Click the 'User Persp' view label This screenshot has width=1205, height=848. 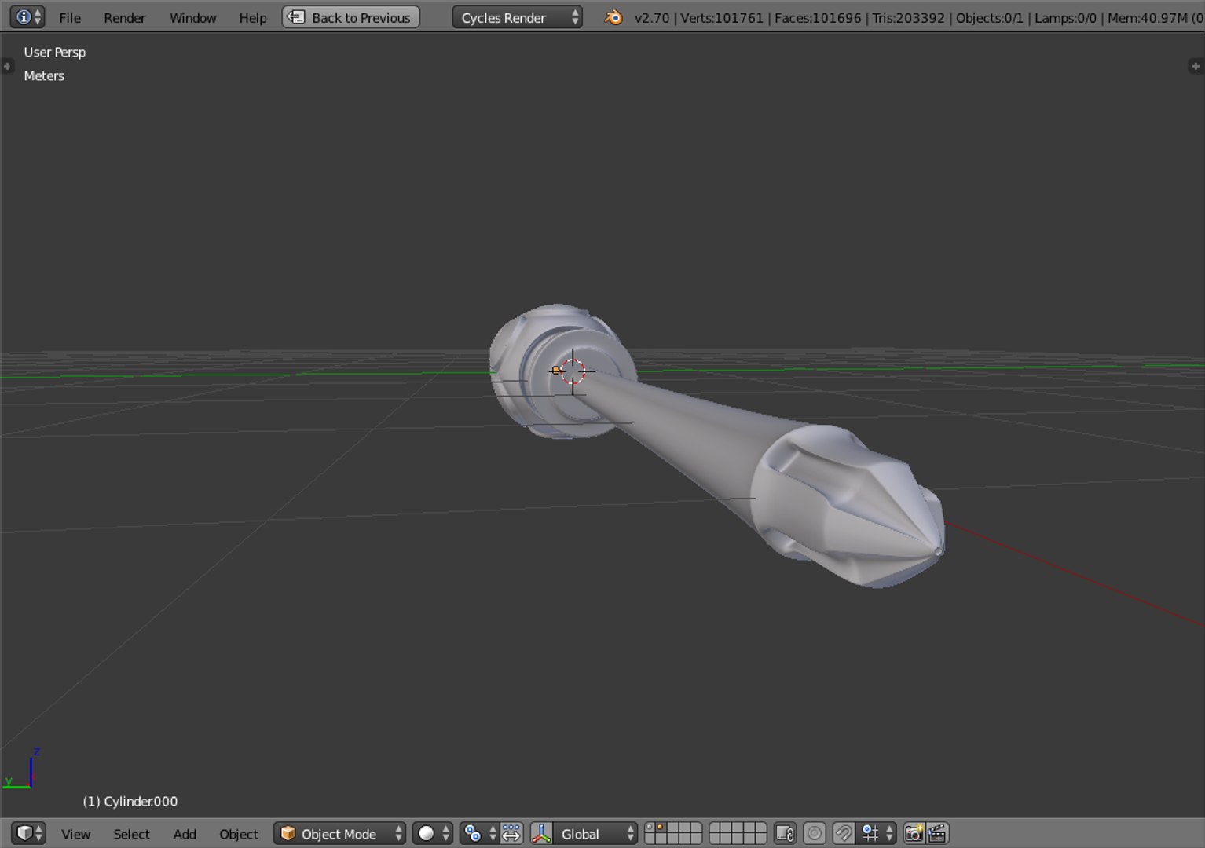pos(55,52)
